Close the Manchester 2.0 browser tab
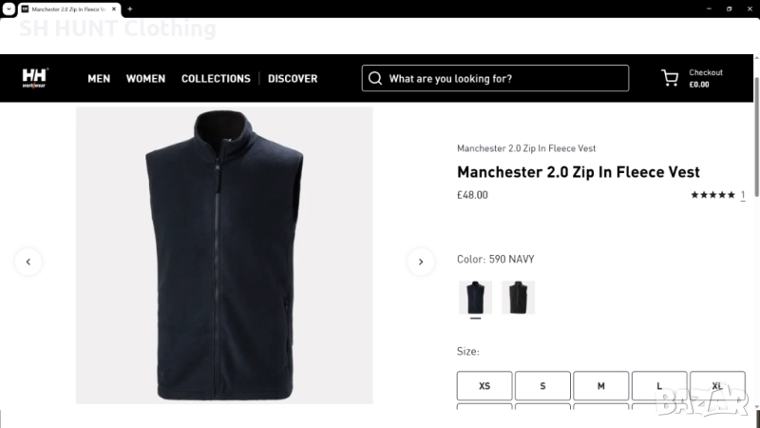 [x=115, y=9]
